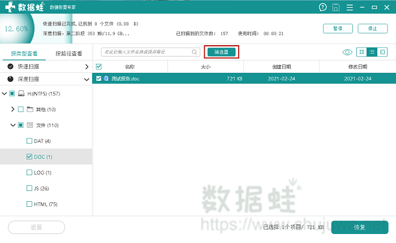Click the 721 KB size cell
396x243 pixels.
pos(234,79)
